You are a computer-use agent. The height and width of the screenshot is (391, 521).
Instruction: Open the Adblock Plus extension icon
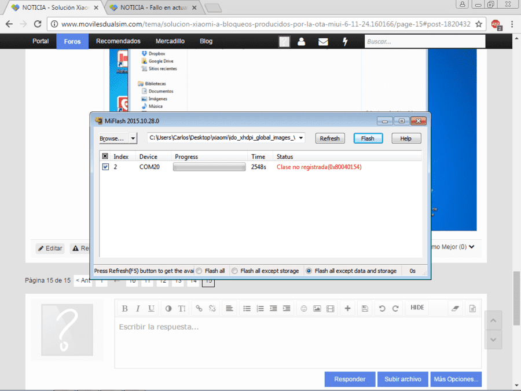click(497, 24)
